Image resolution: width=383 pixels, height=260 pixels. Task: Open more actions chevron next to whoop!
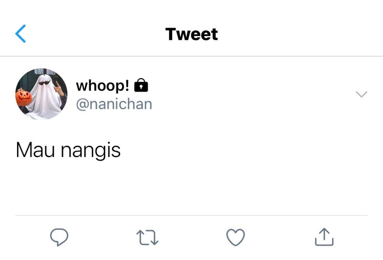361,94
